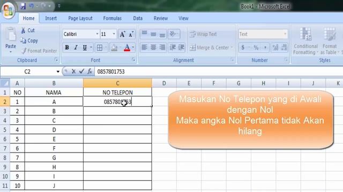Image resolution: width=343 pixels, height=192 pixels.
Task: Decrease decimal places
Action: pos(284,47)
